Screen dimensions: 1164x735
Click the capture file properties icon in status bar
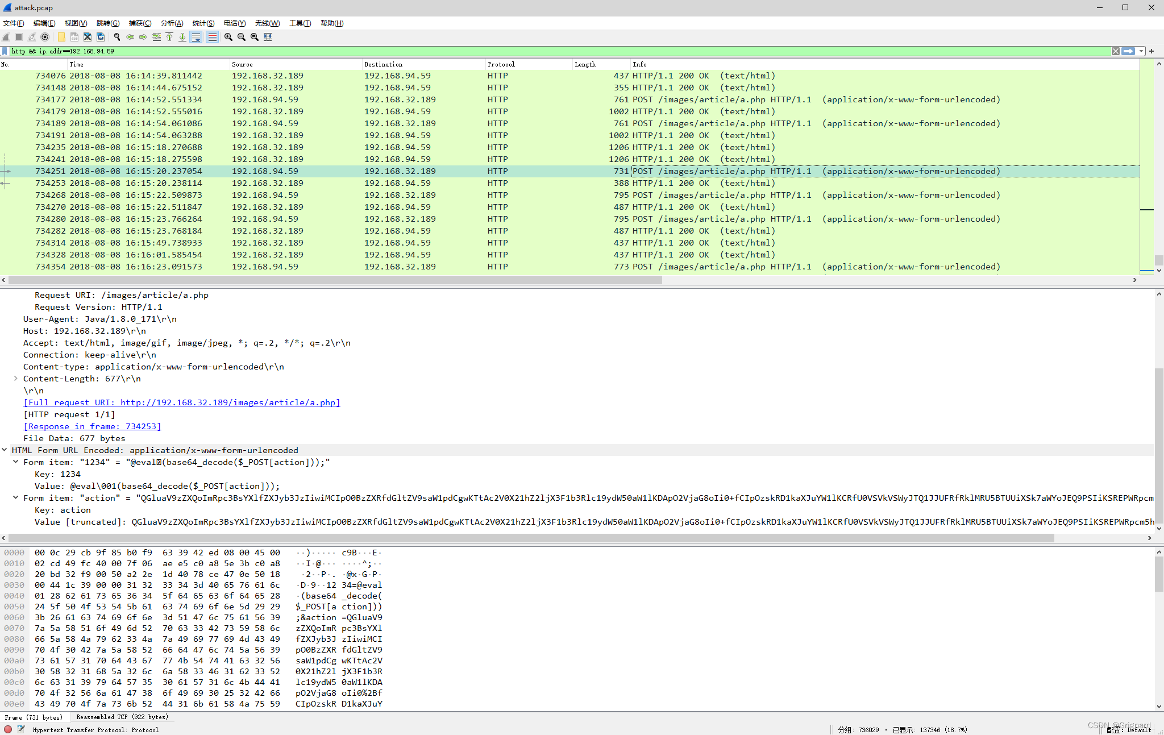[x=21, y=729]
